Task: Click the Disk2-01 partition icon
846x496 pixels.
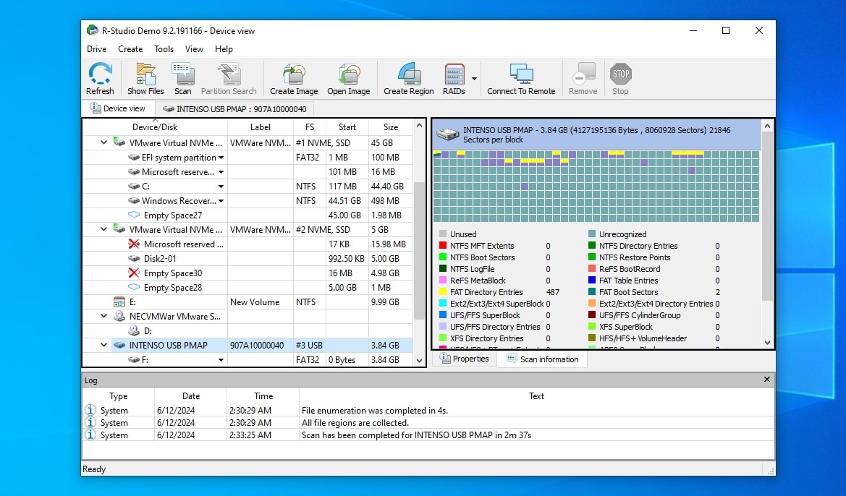Action: 134,259
